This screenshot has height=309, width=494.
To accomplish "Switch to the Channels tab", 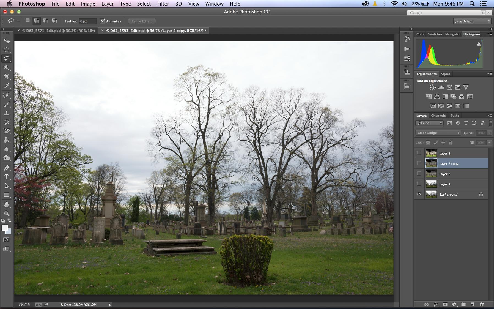I will (x=438, y=116).
